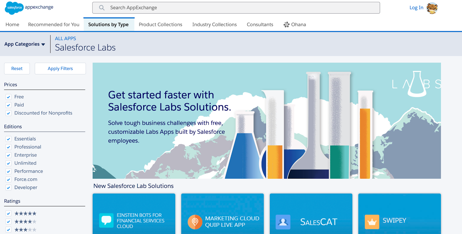
Task: Toggle the Unlimited edition checkbox
Action: click(8, 163)
